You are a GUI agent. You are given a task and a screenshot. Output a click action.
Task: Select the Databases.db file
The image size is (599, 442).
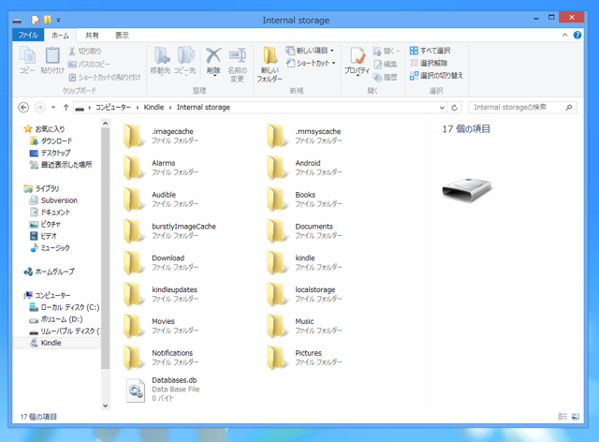[162, 390]
